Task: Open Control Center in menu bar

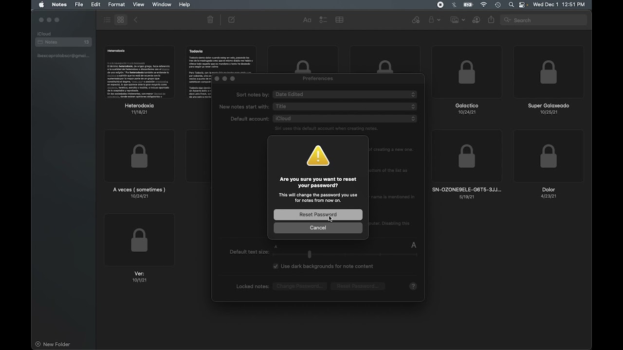Action: coord(522,4)
